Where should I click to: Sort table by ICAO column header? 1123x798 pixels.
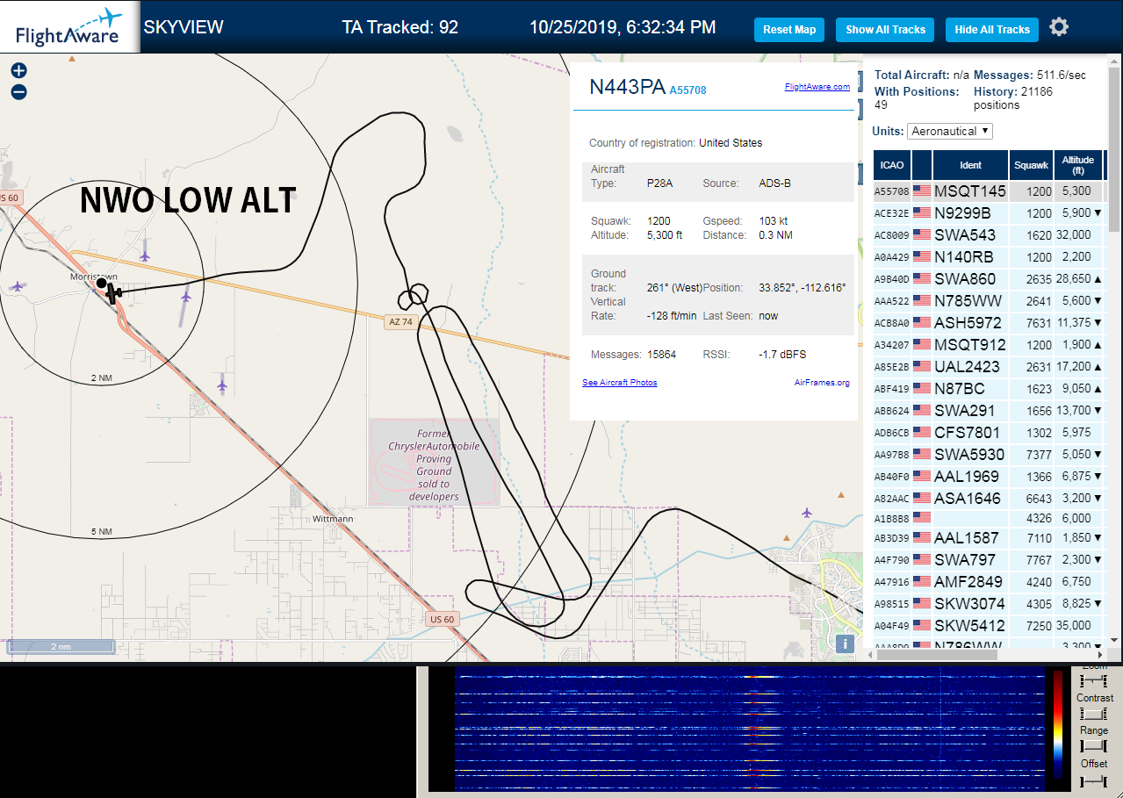click(892, 164)
